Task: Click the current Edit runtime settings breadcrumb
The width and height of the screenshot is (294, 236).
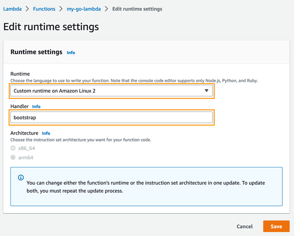Action: click(137, 9)
